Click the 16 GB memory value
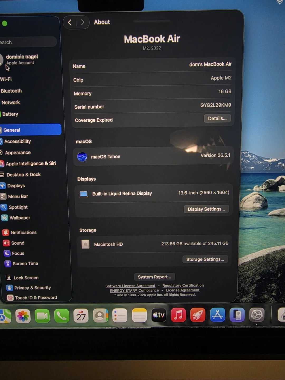This screenshot has width=285, height=380. coord(225,91)
